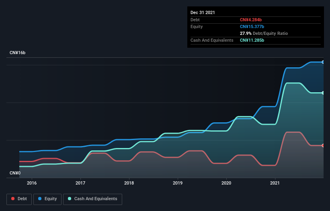330x211 pixels.
Task: Click the 2017 x-axis label
Action: click(80, 183)
